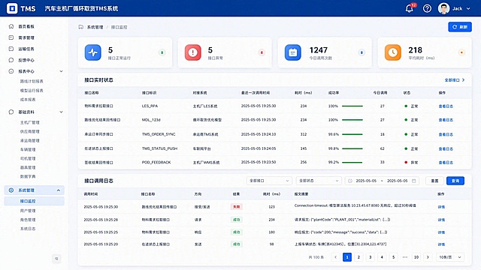Click the 系统管理 breadcrumb
Screen dimensions: 481x270
click(x=95, y=27)
